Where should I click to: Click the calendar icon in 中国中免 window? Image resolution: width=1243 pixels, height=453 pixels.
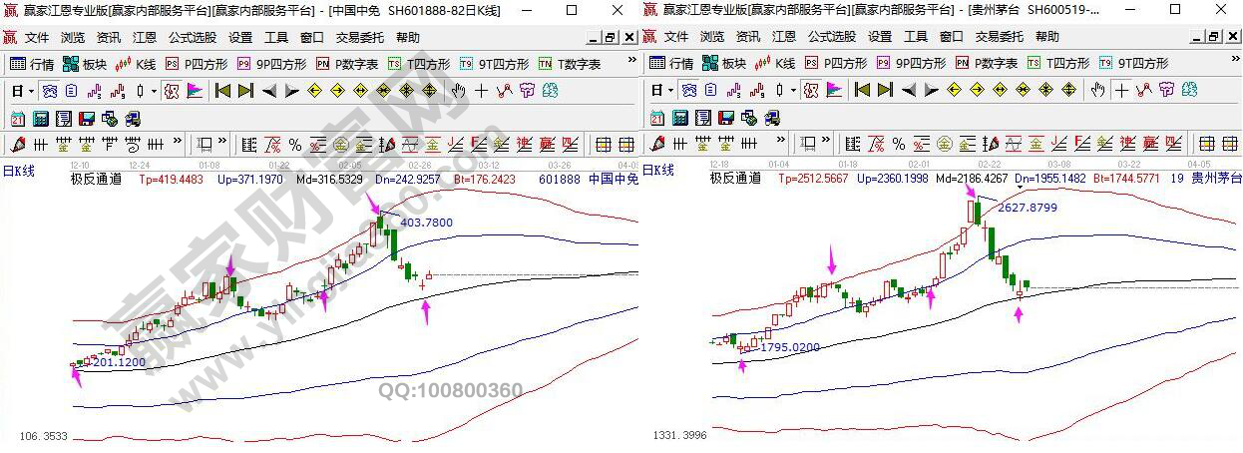click(18, 119)
